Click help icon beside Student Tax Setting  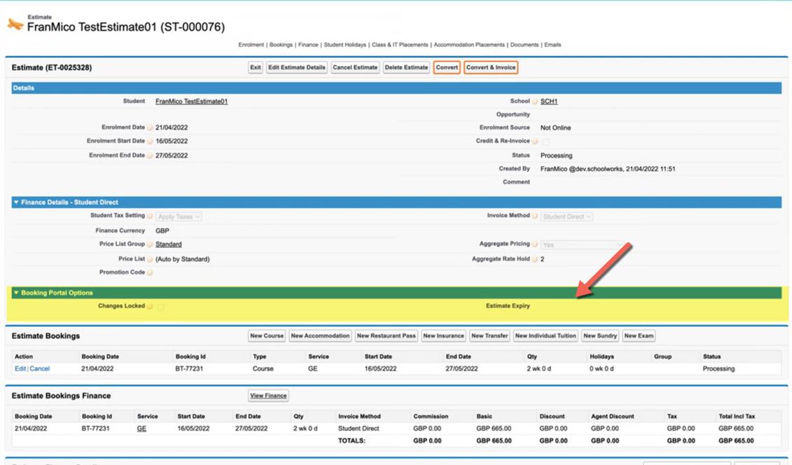coord(150,216)
